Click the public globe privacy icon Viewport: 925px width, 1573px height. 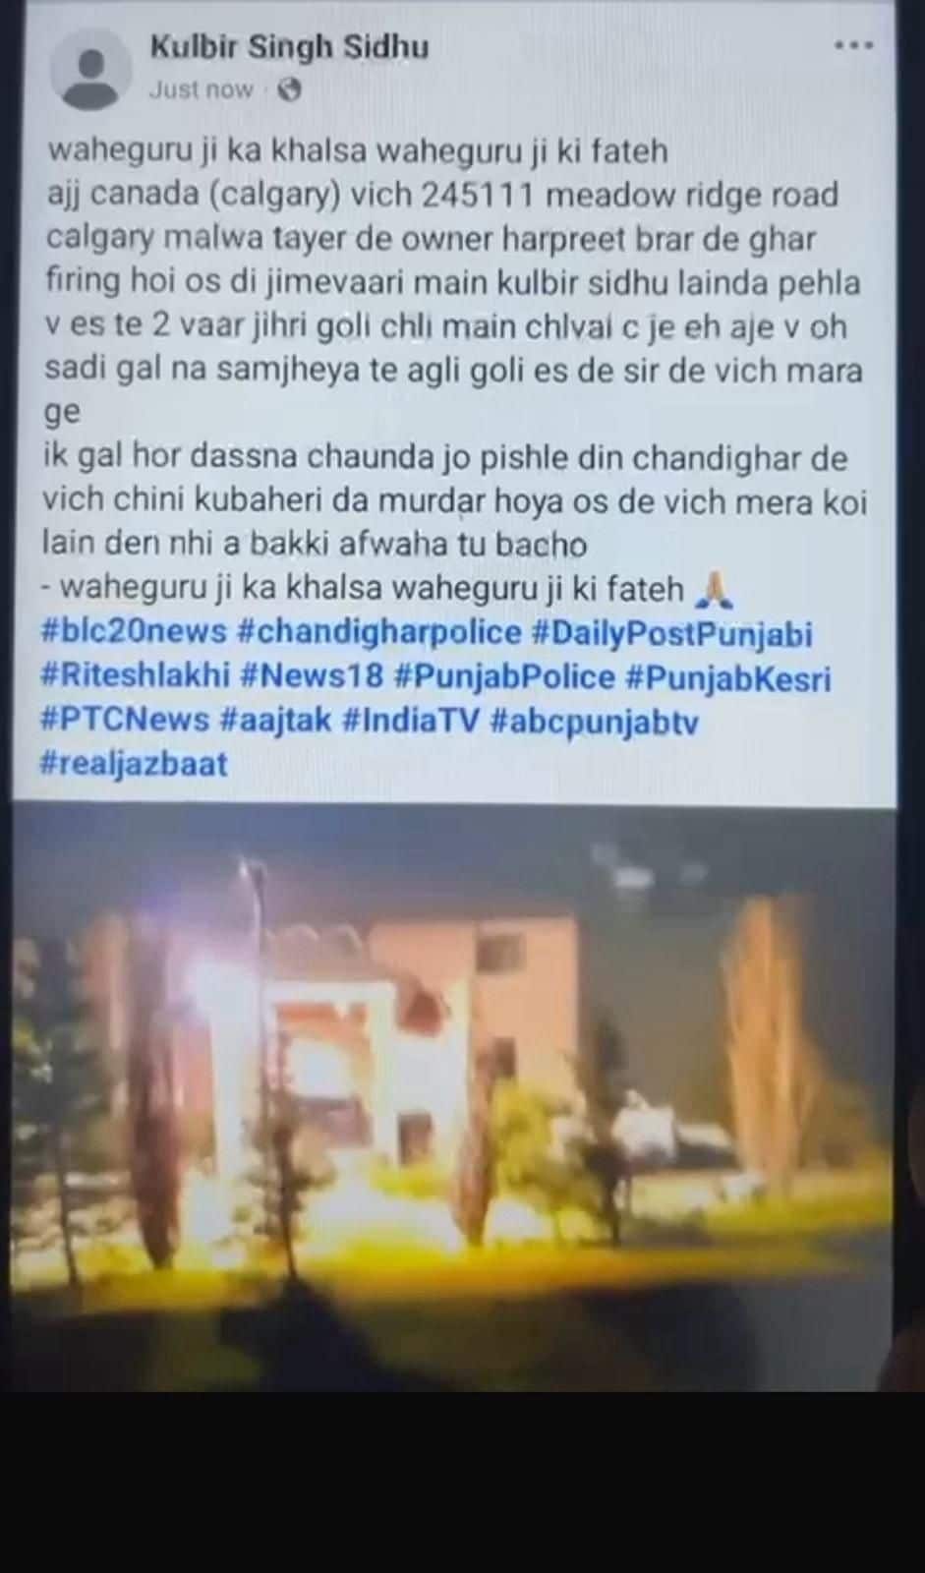289,90
